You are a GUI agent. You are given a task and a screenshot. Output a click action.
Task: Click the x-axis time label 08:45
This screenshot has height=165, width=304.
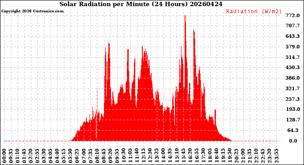click(x=104, y=156)
